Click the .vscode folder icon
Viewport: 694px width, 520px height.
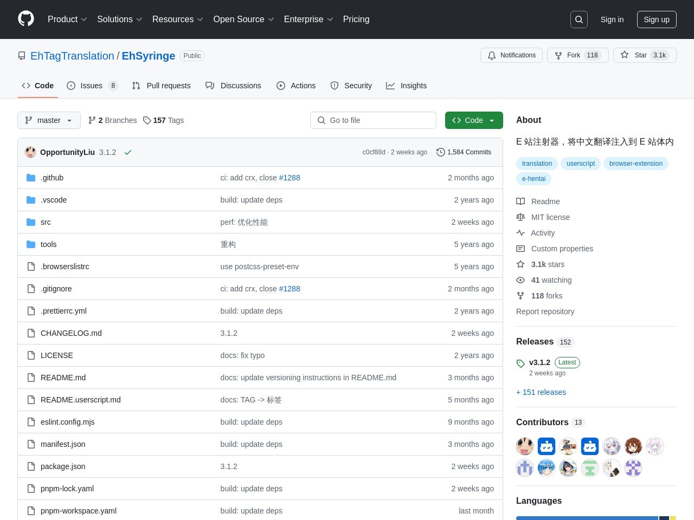point(31,200)
